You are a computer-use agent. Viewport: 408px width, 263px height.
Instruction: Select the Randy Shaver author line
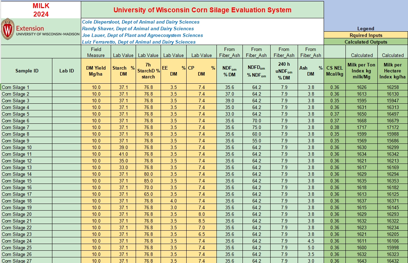138,28
